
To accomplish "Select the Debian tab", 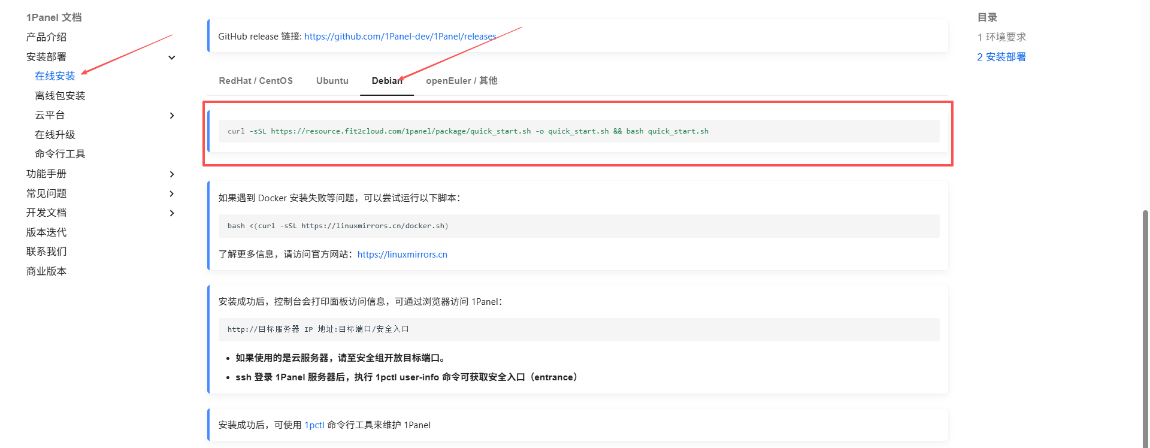I will (386, 81).
